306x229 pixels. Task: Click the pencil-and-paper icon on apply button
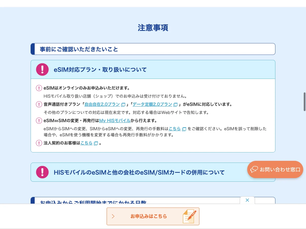tap(190, 216)
